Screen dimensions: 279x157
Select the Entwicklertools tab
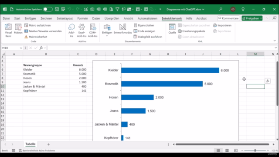click(172, 18)
